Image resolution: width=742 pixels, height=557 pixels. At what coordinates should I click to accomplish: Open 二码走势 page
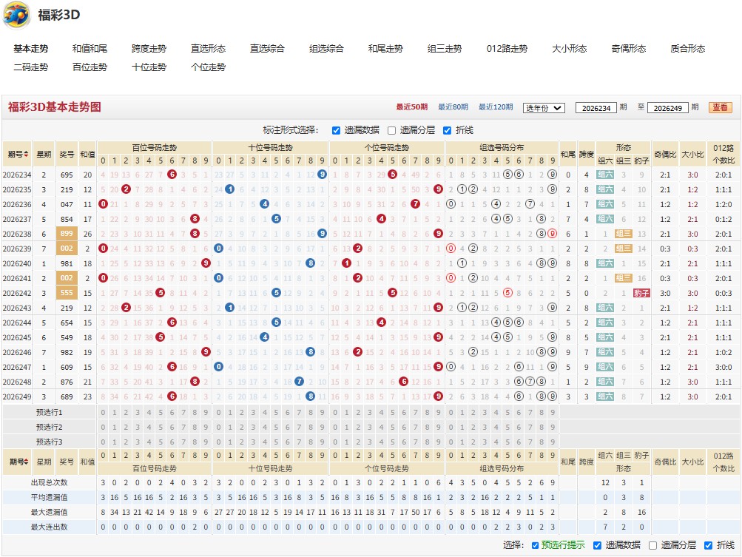pos(31,67)
